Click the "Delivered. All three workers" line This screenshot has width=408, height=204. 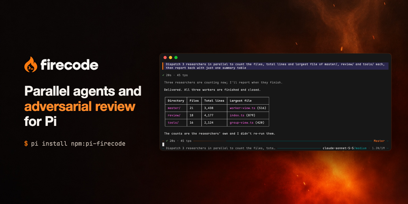pyautogui.click(x=212, y=90)
